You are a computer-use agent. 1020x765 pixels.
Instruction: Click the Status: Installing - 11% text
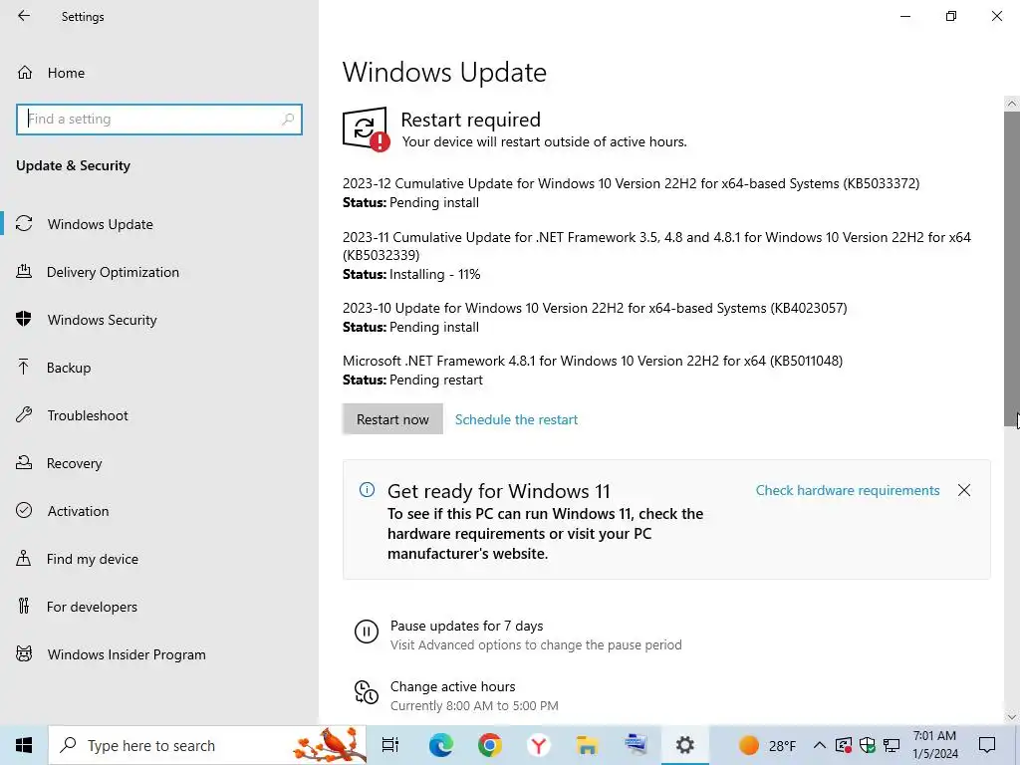coord(411,275)
